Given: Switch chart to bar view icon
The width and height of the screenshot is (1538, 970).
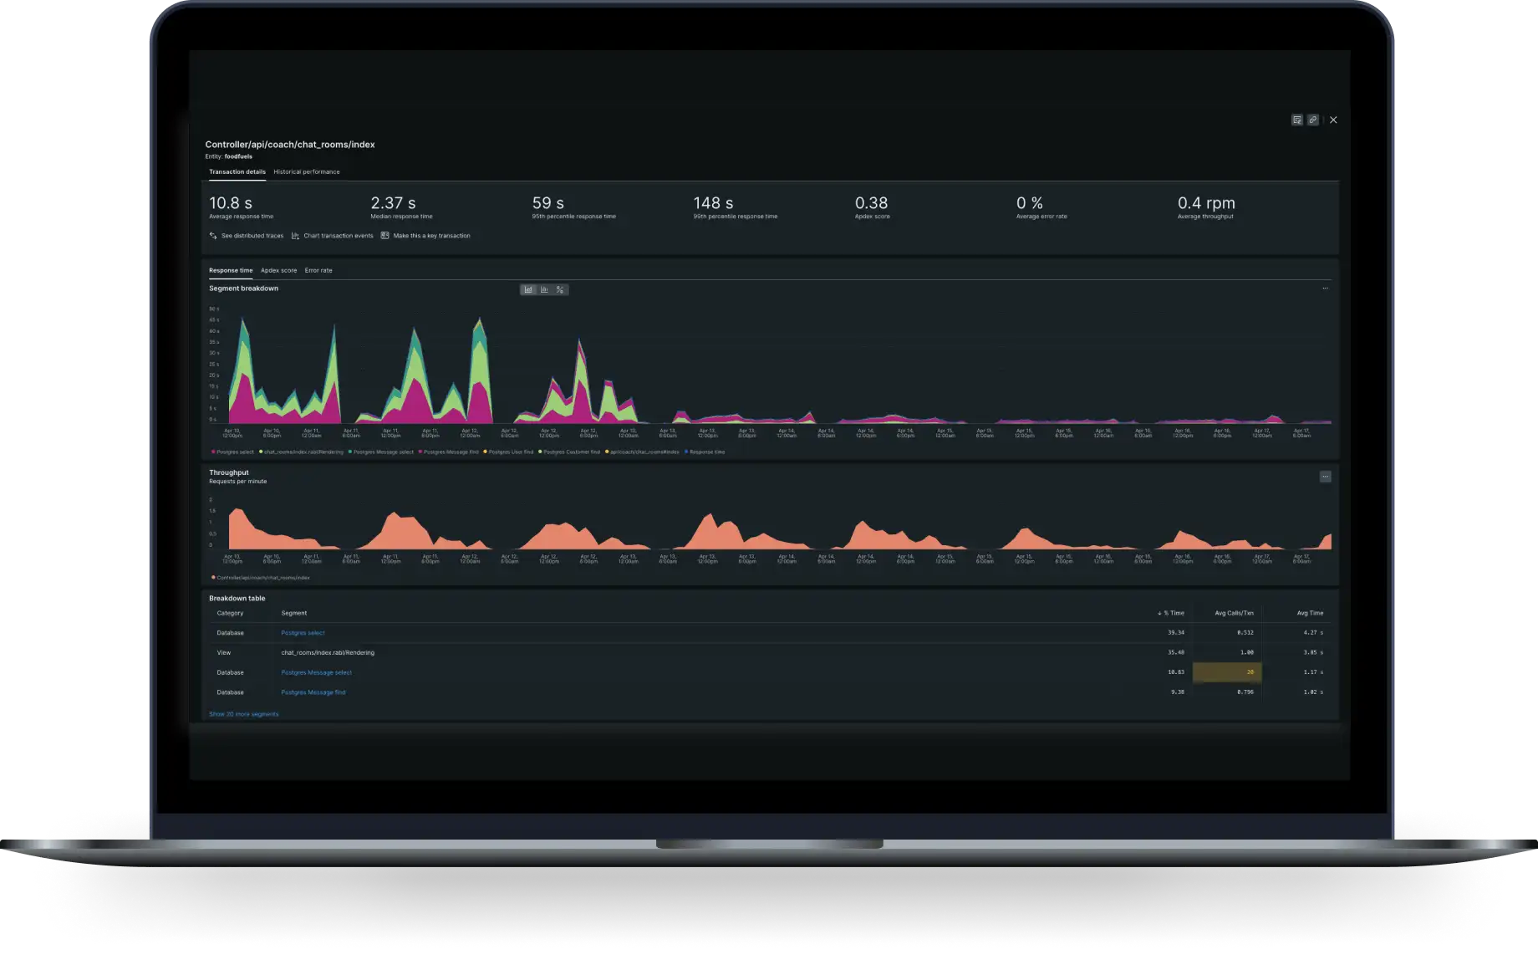Looking at the screenshot, I should point(544,290).
